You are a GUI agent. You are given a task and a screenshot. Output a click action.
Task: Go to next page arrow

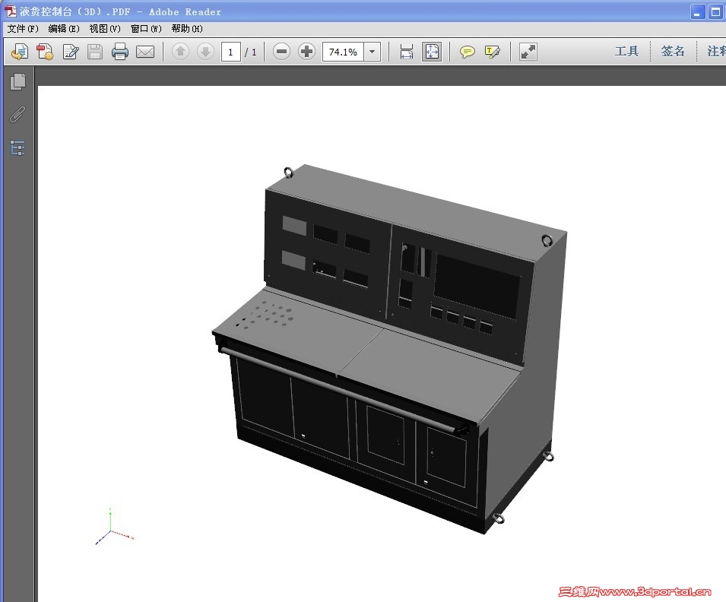[x=205, y=52]
